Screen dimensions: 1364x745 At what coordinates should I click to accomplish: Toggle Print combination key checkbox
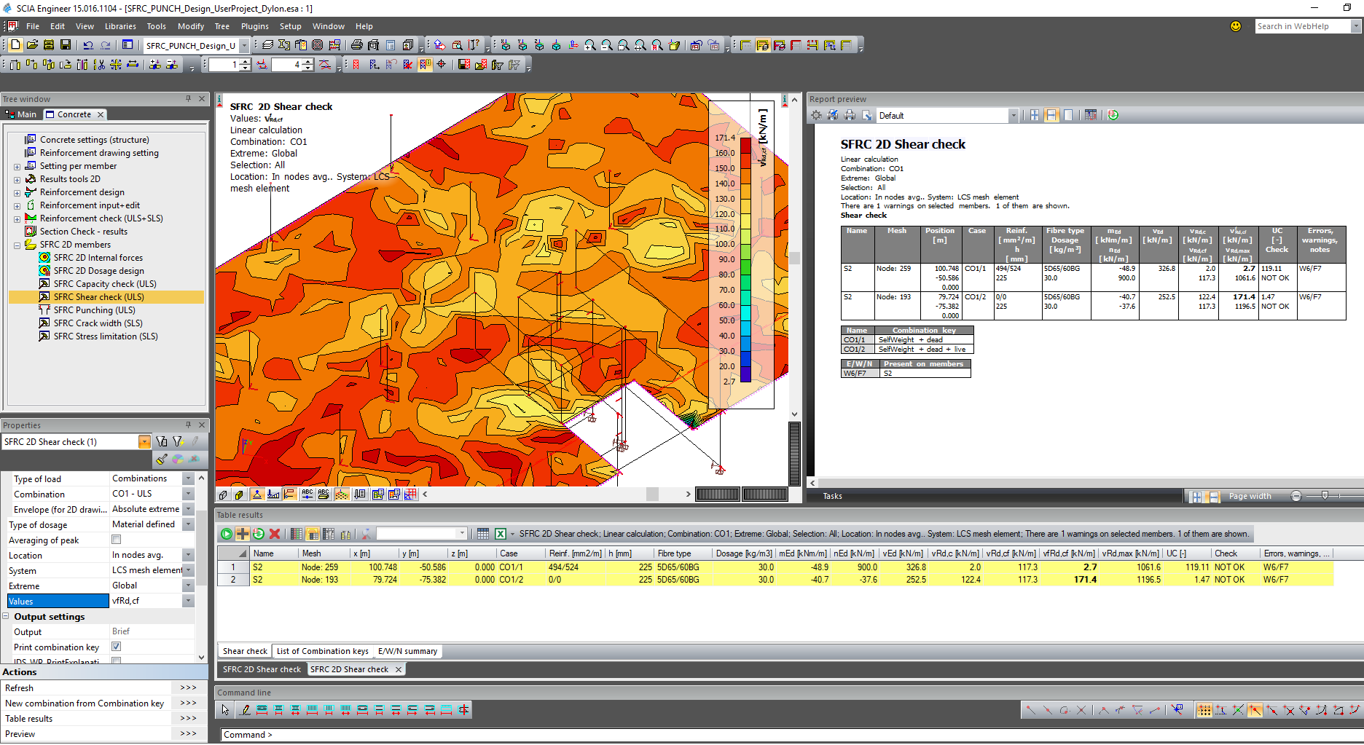[116, 647]
